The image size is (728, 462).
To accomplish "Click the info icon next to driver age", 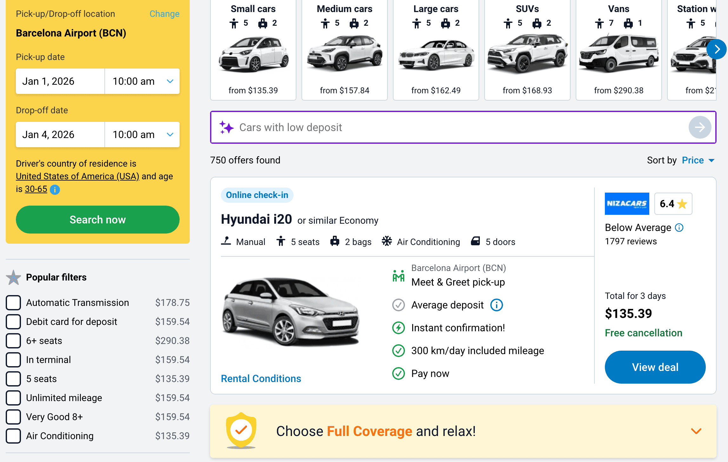I will 55,189.
